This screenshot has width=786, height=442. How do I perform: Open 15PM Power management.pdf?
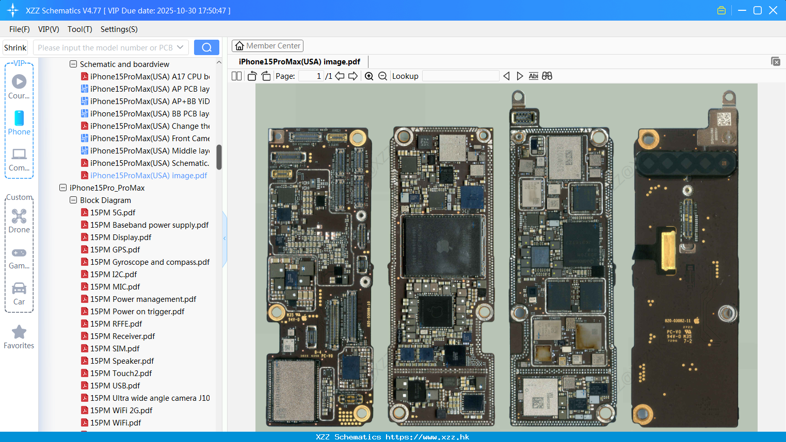[x=139, y=299]
